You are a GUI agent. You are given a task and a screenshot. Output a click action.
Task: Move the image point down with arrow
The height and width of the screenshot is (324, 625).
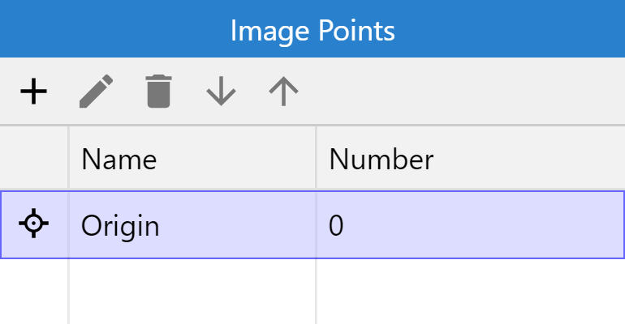click(222, 92)
